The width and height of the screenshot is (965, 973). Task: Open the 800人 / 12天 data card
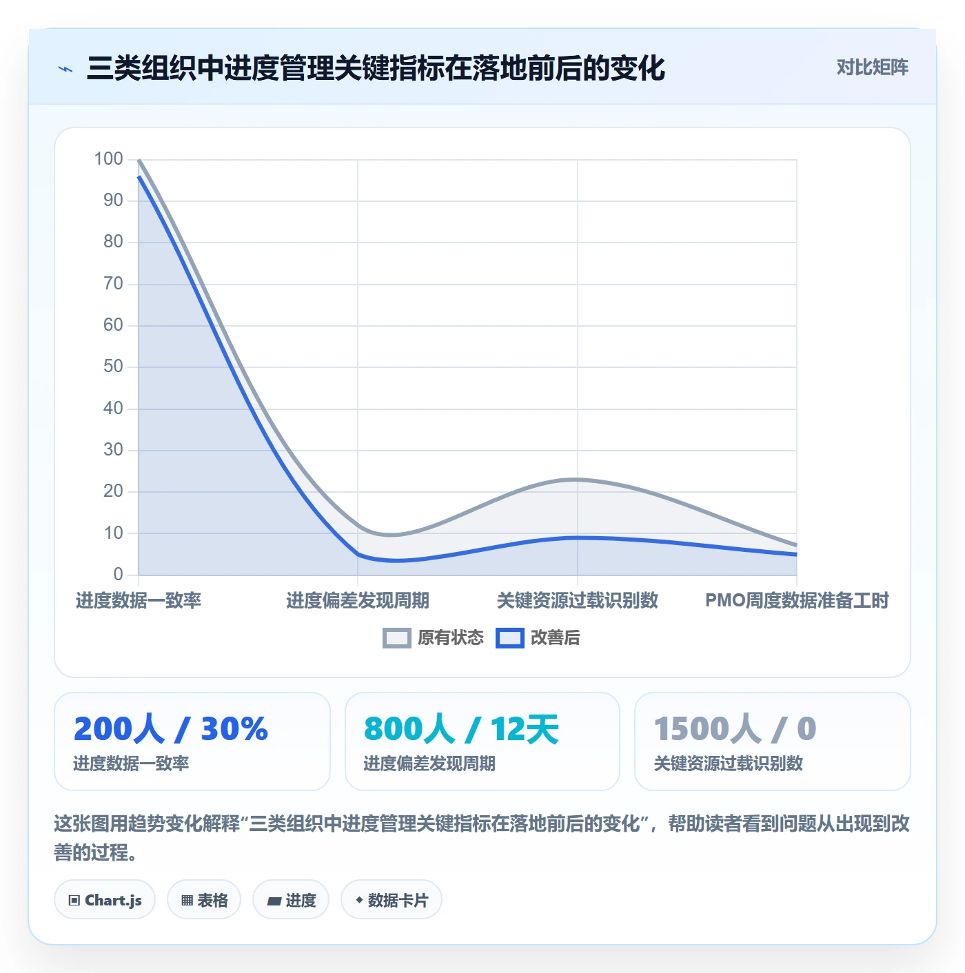pos(482,741)
